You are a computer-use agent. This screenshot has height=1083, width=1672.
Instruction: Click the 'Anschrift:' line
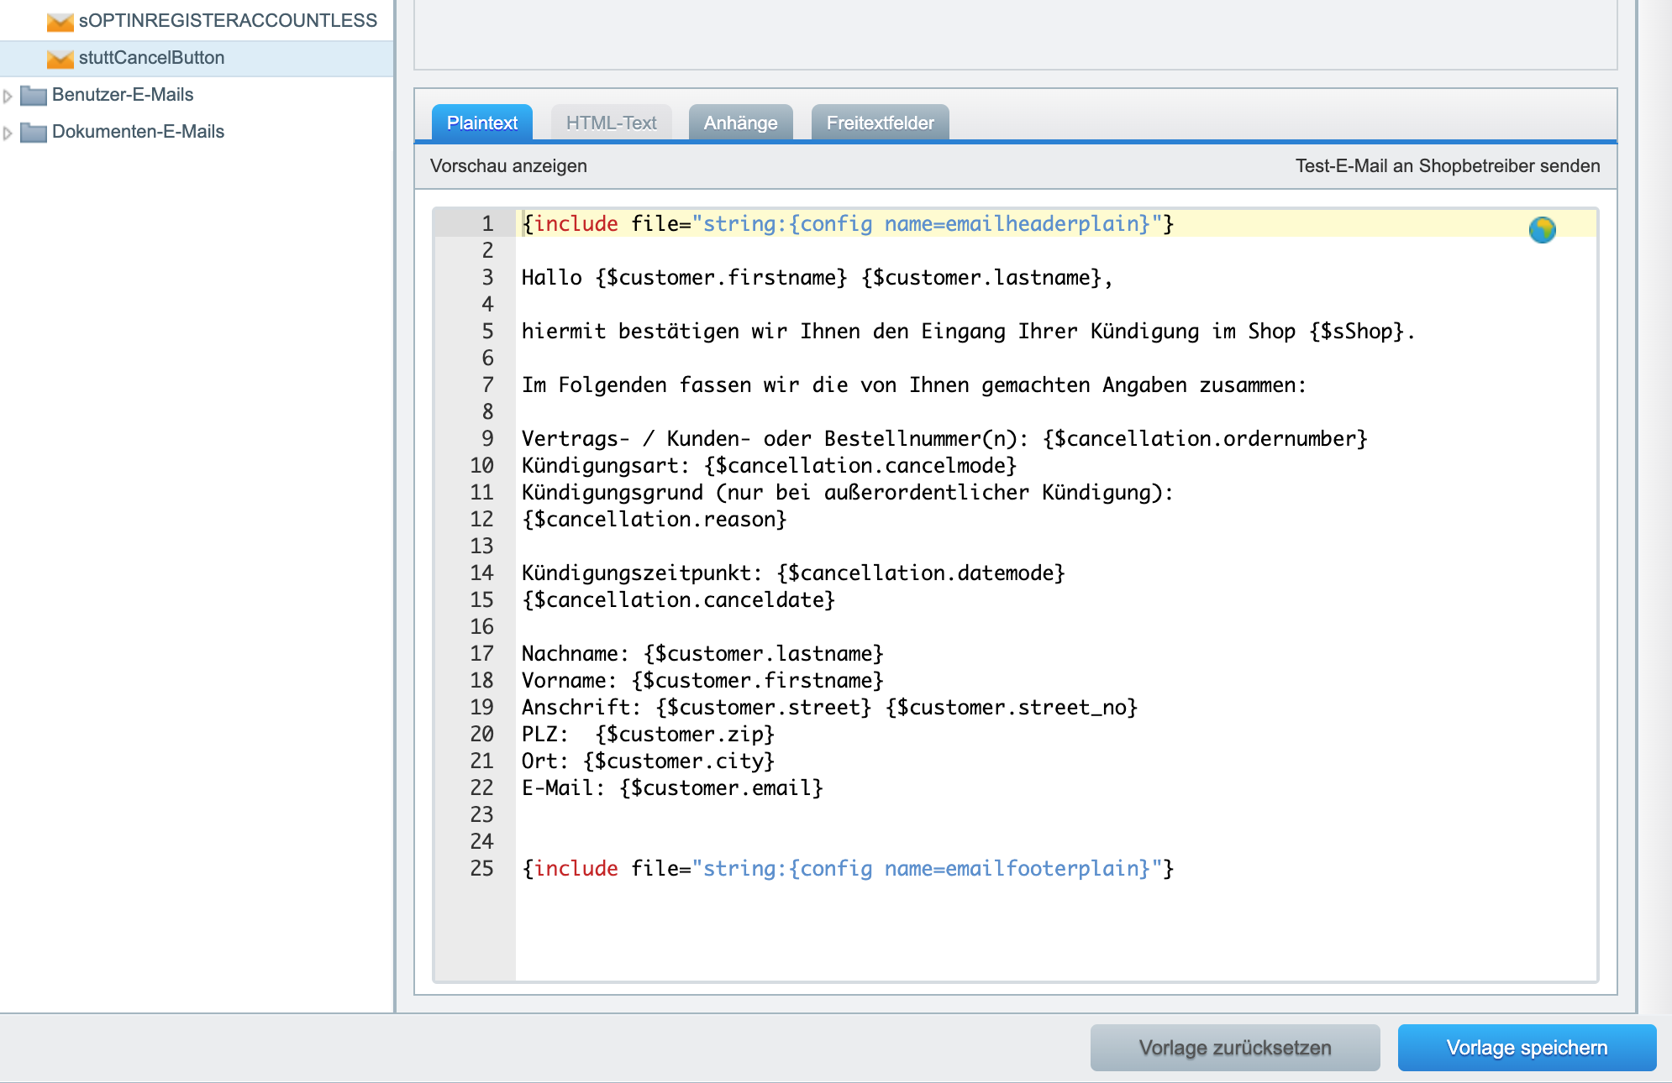coord(829,707)
